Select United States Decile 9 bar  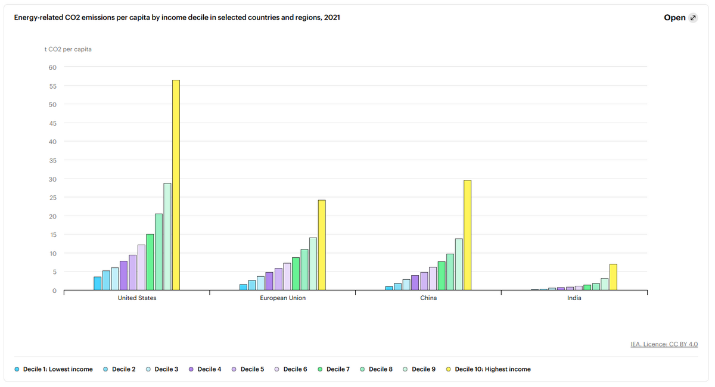pyautogui.click(x=167, y=237)
